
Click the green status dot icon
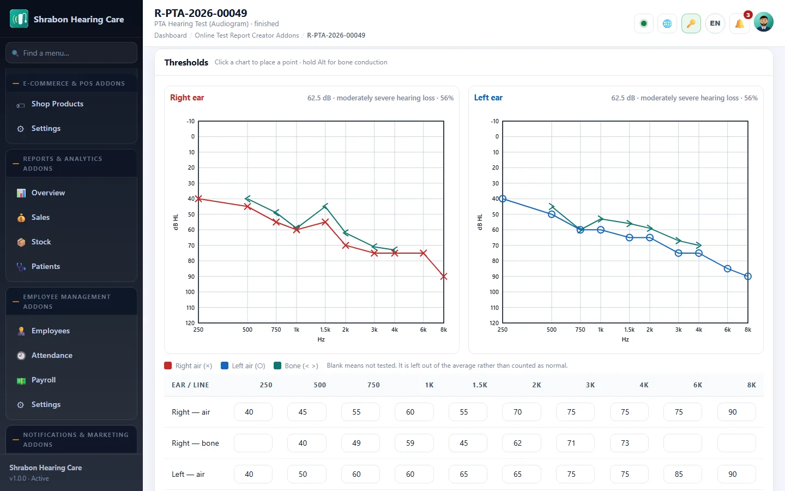coord(644,23)
